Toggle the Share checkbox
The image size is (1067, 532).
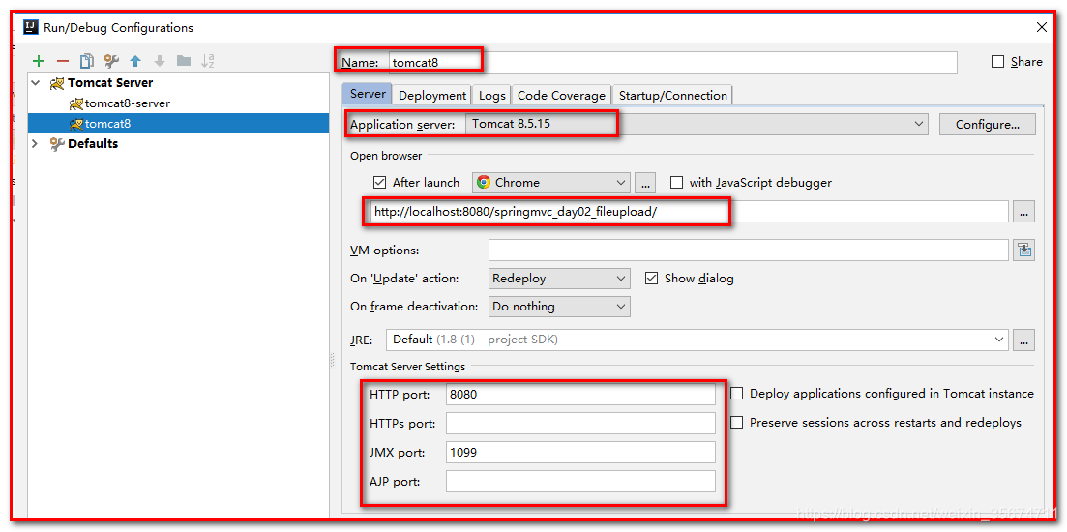pos(997,62)
